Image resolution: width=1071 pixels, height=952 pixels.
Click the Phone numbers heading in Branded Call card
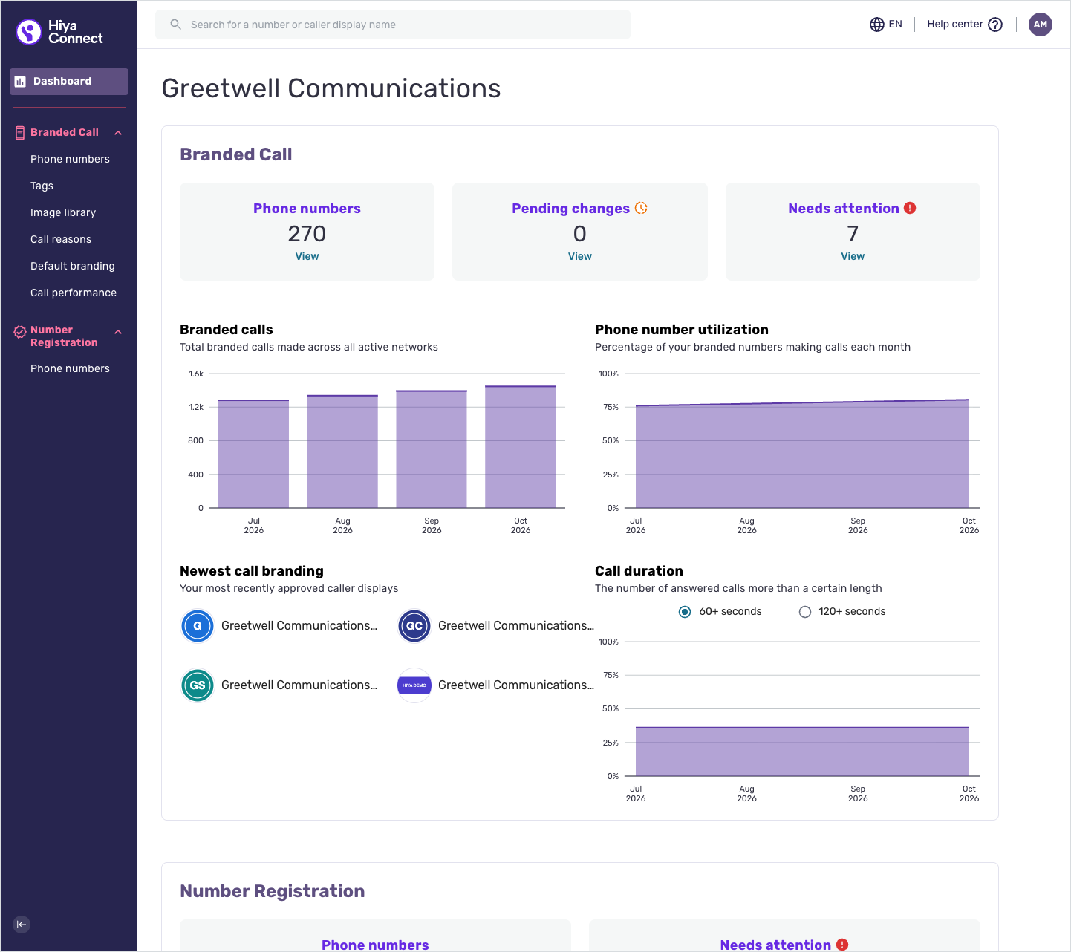pos(307,209)
